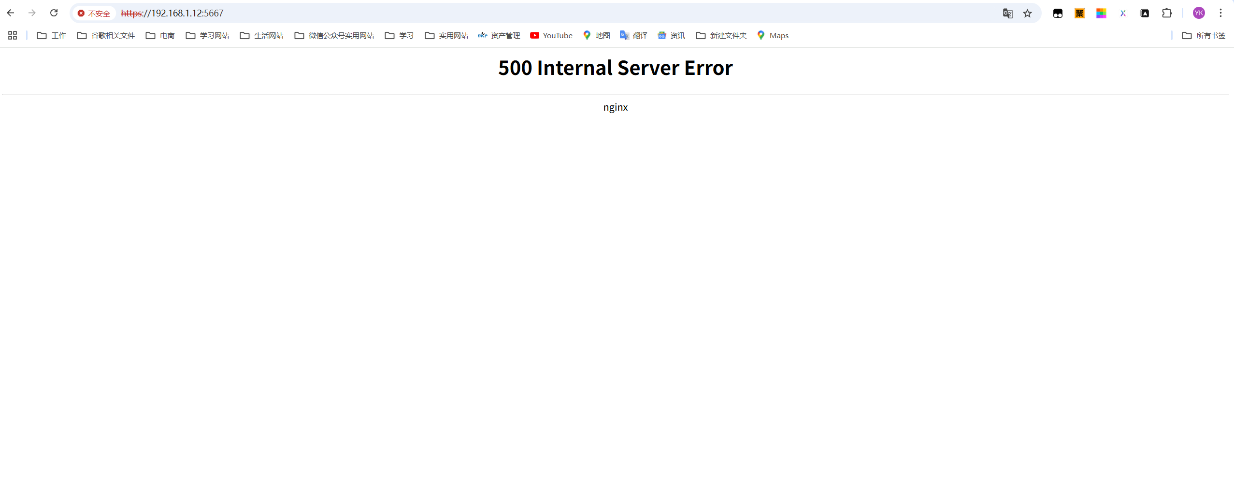Open the 学习网站 bookmark folder
Screen dimensions: 1234x477
207,35
